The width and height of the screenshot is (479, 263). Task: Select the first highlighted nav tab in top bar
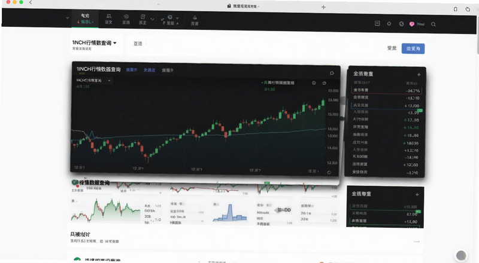coord(85,19)
